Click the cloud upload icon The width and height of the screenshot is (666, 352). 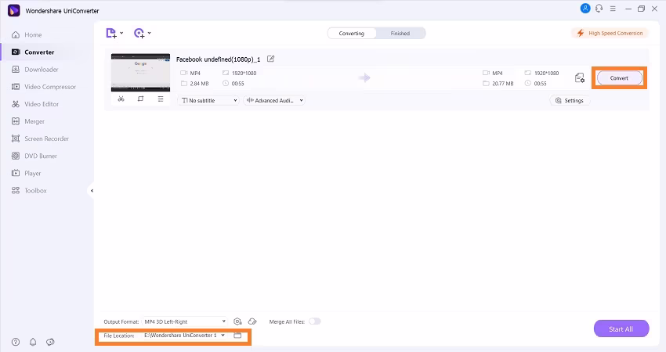point(252,321)
